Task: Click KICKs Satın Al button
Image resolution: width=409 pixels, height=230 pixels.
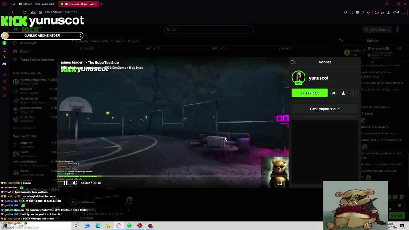Action: click(378, 30)
